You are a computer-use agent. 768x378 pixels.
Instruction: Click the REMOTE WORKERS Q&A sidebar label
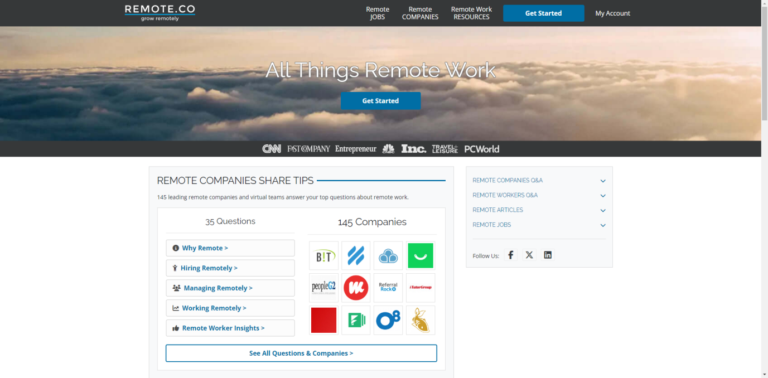point(505,195)
